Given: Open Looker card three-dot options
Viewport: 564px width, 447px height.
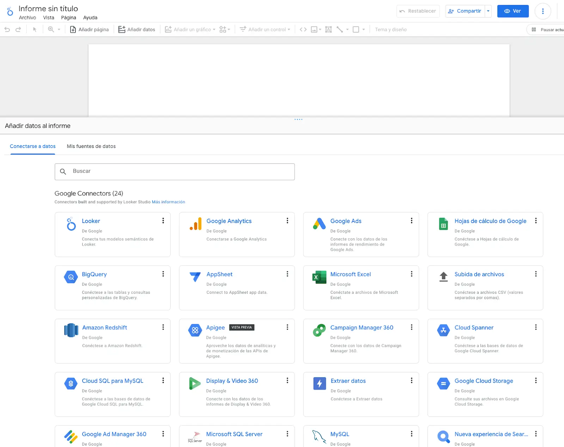Looking at the screenshot, I should tap(163, 221).
